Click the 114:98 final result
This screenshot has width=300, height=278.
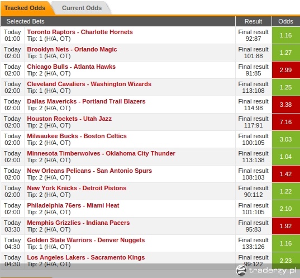click(253, 108)
